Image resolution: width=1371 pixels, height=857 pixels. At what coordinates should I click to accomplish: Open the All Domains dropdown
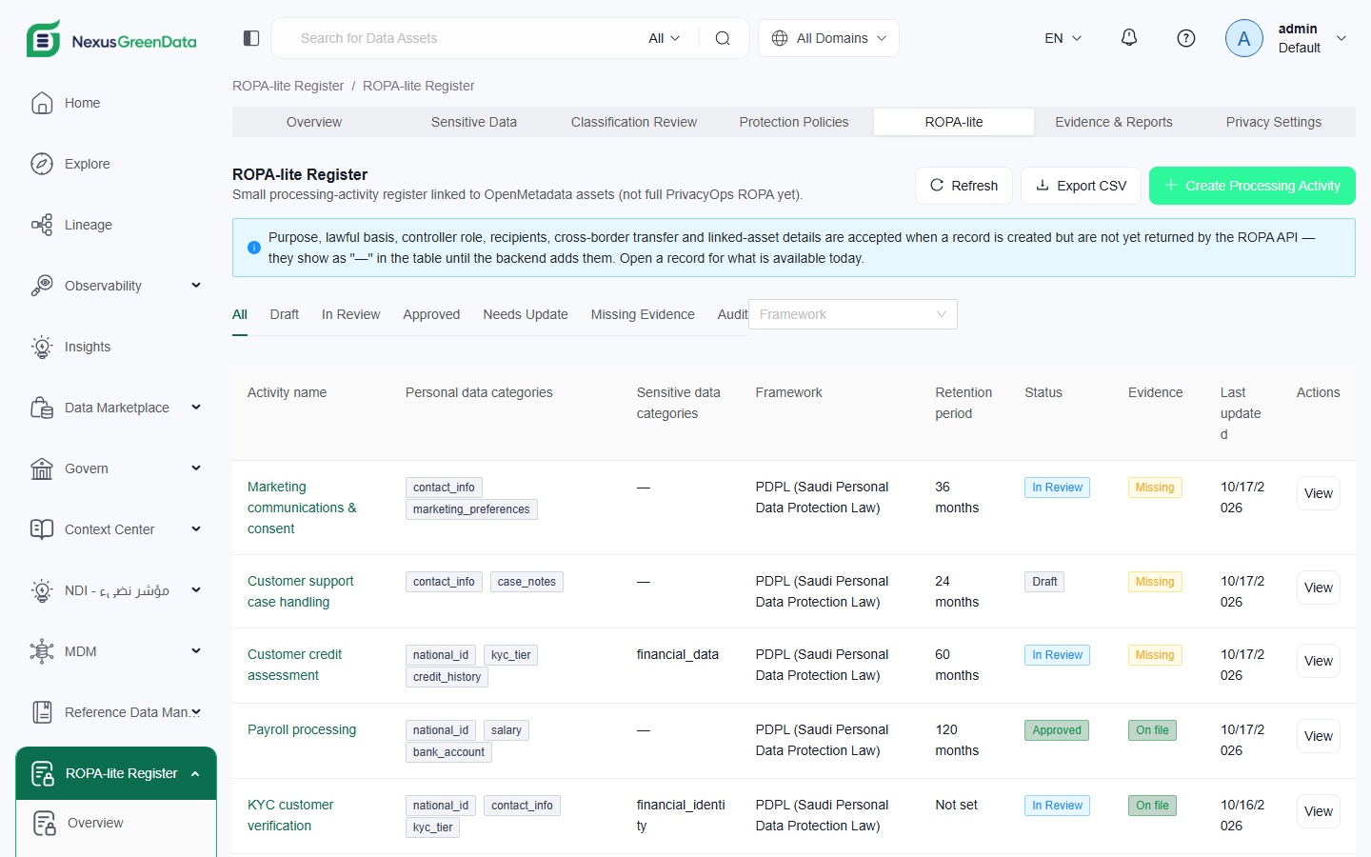point(828,38)
